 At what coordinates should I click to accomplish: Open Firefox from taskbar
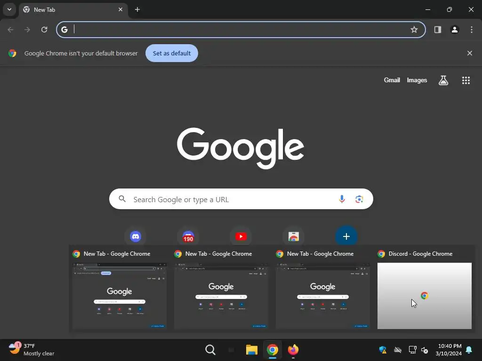coord(293,350)
